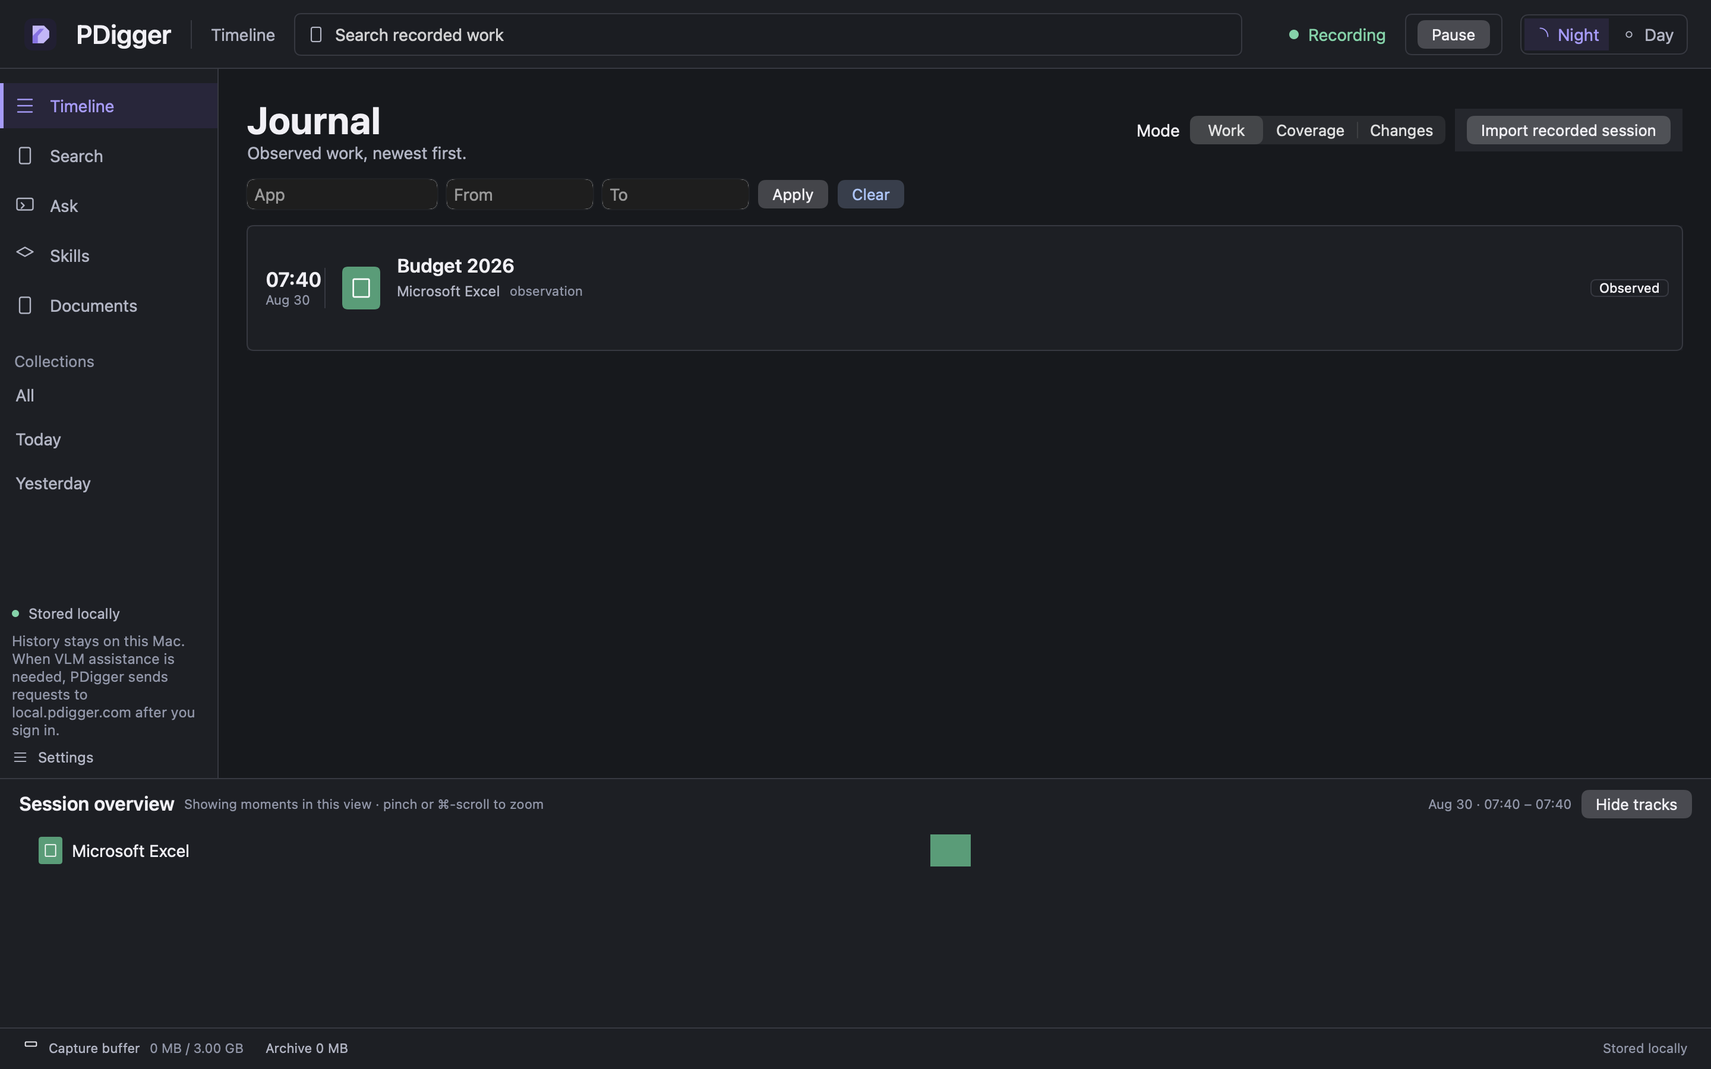This screenshot has width=1711, height=1069.
Task: Click the green Excel block on timeline track
Action: 950,850
